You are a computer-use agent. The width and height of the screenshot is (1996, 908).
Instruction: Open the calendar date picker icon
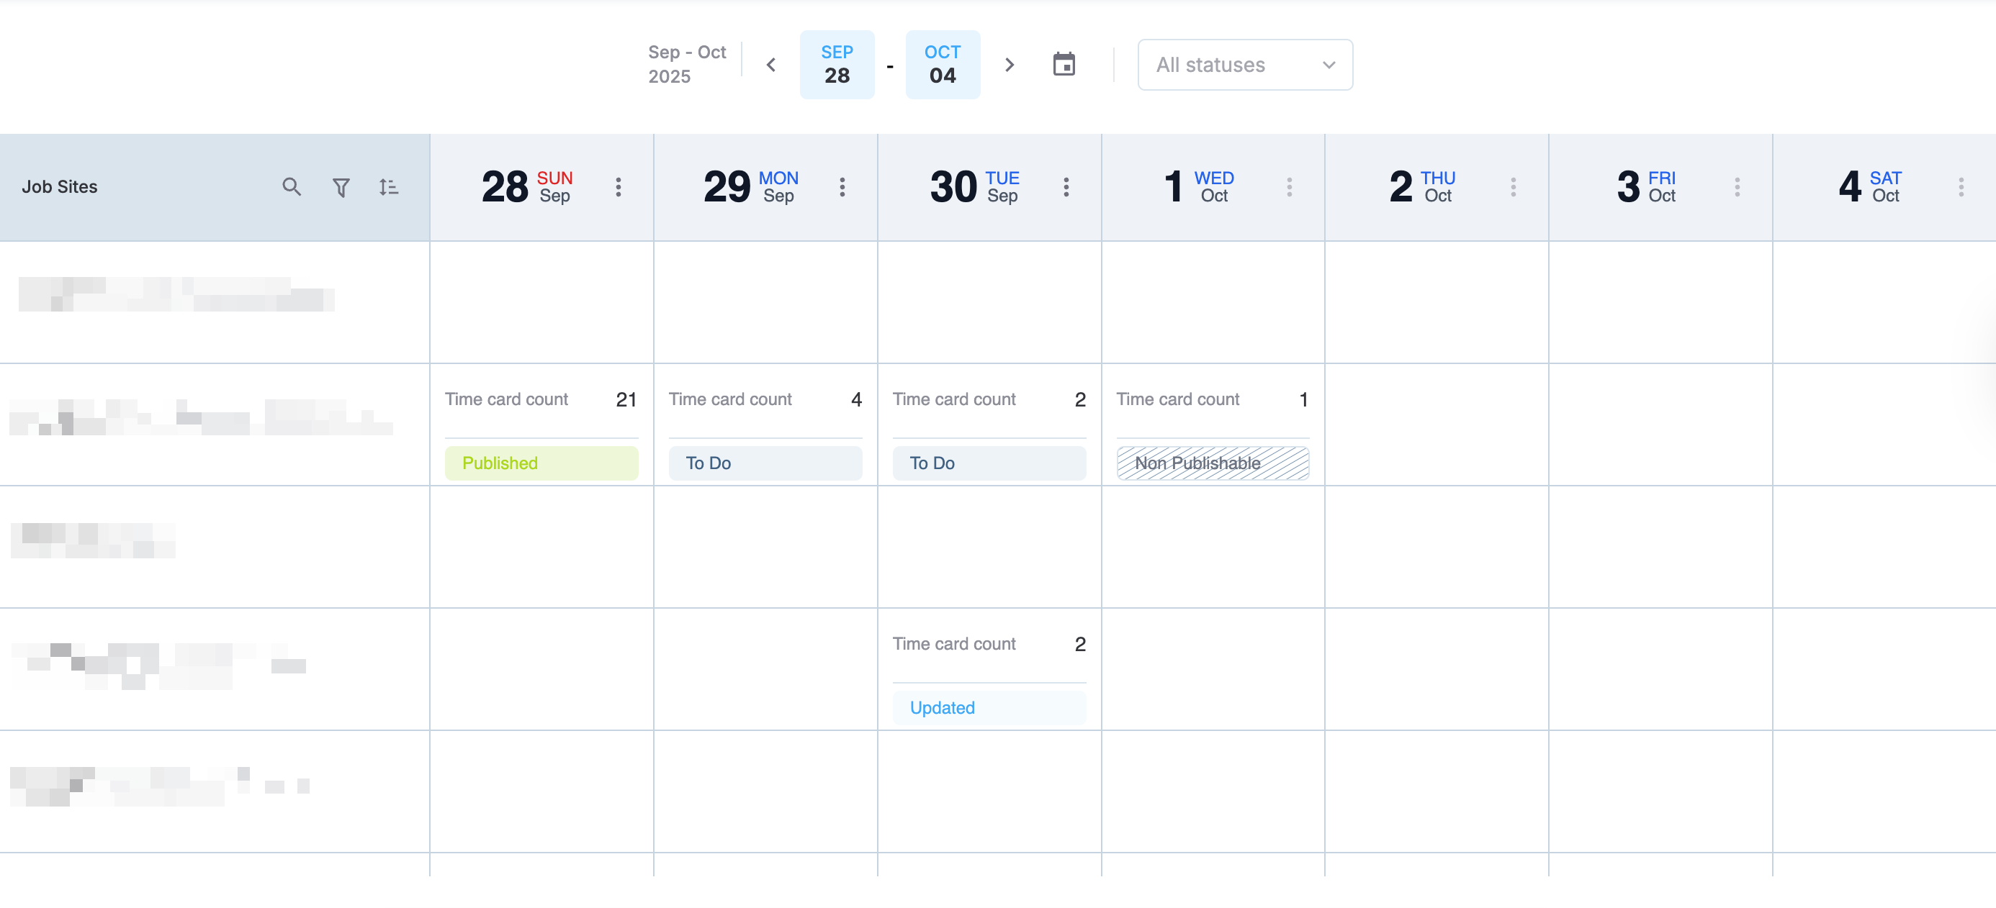click(1064, 64)
